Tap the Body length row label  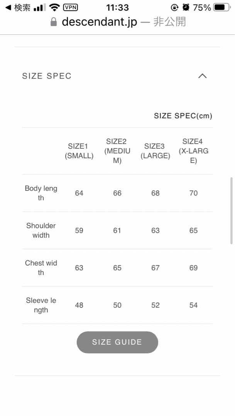click(41, 193)
